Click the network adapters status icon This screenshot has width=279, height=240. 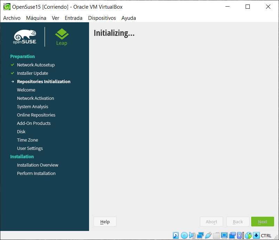200,235
